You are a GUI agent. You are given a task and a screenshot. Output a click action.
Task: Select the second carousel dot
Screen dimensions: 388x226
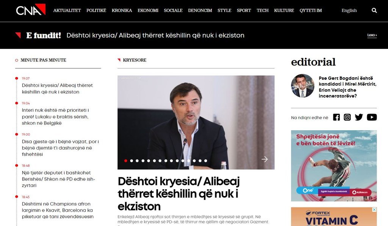coord(131,161)
